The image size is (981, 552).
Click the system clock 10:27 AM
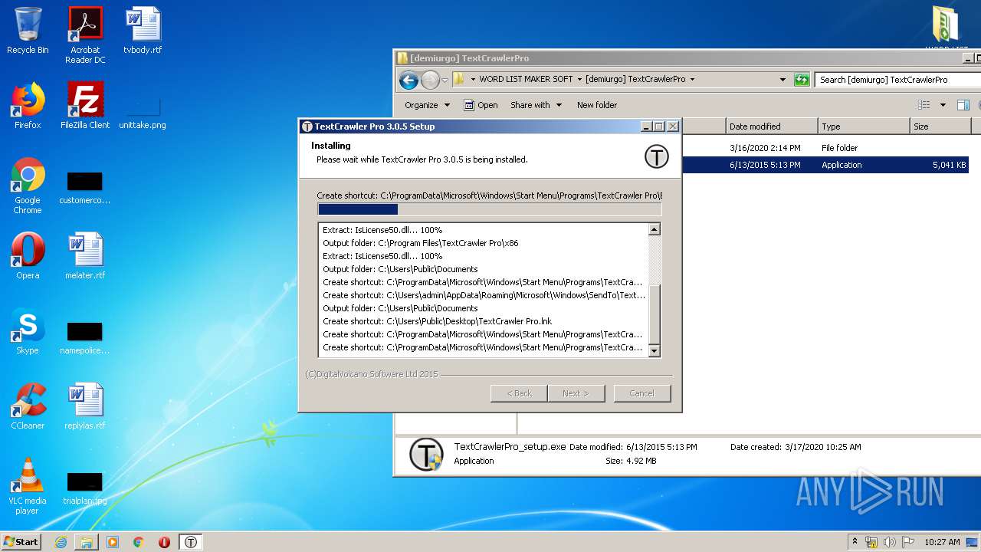tap(942, 542)
